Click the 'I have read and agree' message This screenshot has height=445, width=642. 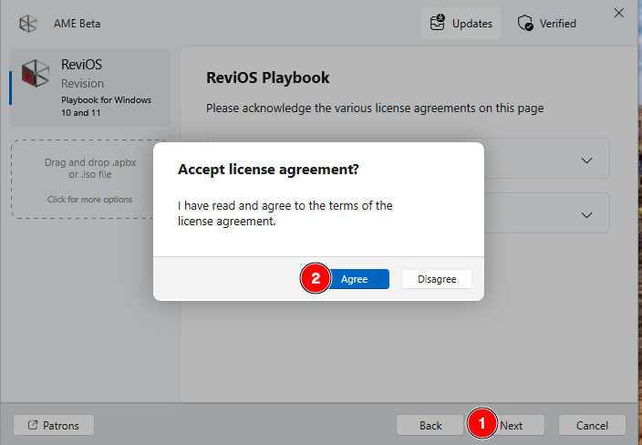[285, 213]
